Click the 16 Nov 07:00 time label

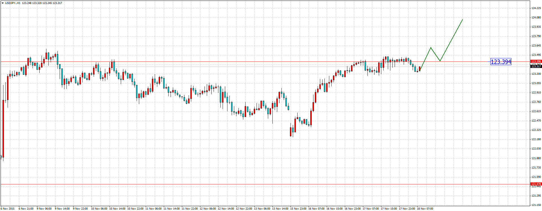click(316, 209)
